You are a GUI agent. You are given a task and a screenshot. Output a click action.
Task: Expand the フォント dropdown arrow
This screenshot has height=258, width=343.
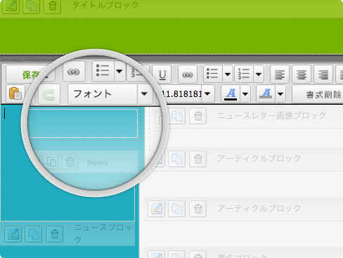[144, 94]
